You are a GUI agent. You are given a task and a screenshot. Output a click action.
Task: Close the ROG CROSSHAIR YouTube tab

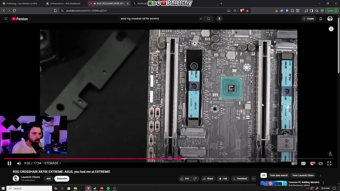[127, 3]
